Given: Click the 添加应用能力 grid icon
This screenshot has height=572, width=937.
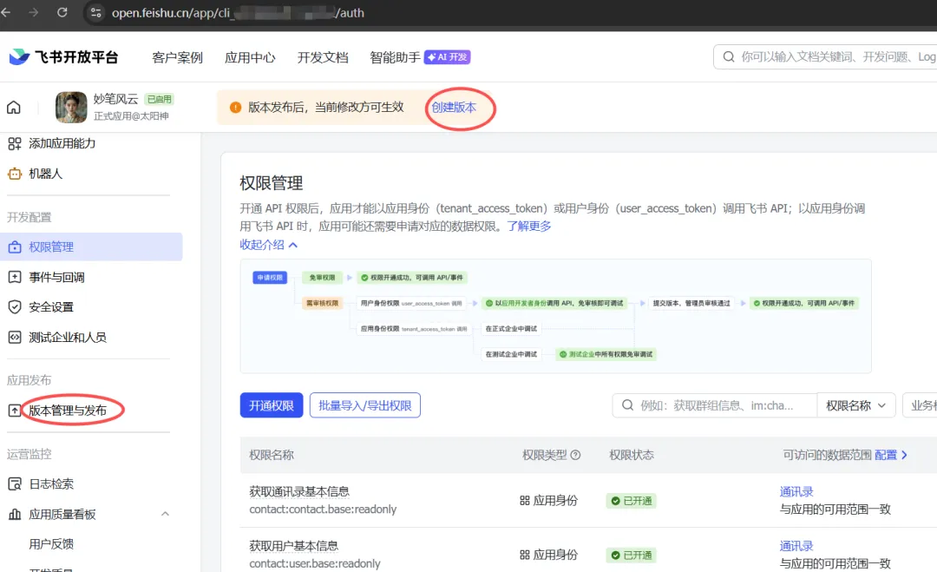Looking at the screenshot, I should [15, 143].
